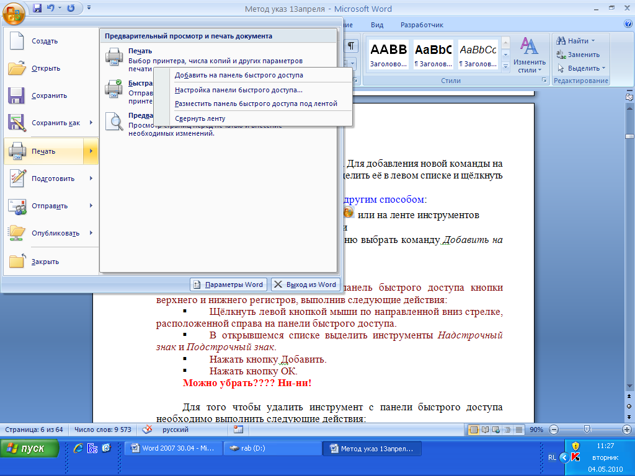
Task: Click the русский language indicator
Action: pyautogui.click(x=175, y=430)
